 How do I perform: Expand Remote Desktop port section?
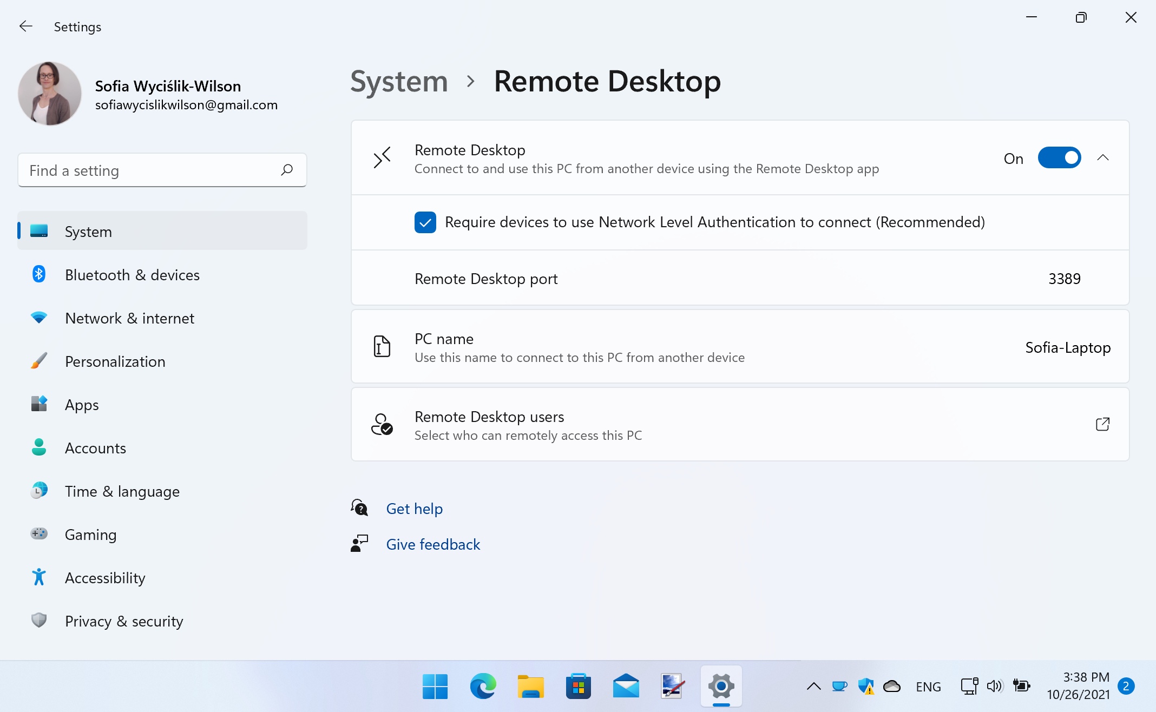(739, 279)
